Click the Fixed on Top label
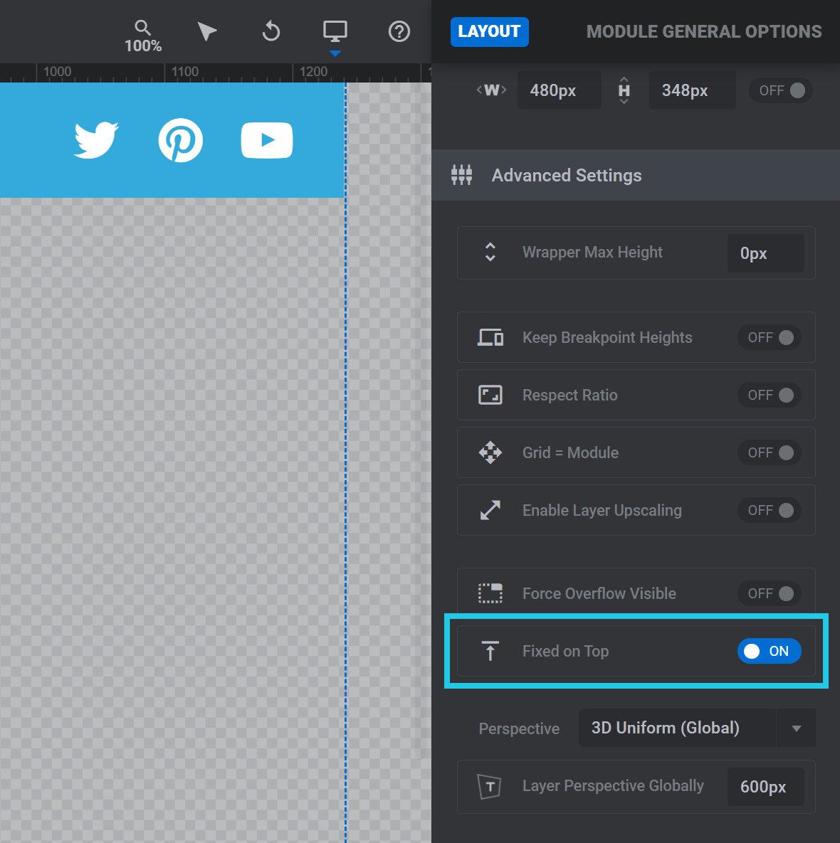 pyautogui.click(x=565, y=651)
